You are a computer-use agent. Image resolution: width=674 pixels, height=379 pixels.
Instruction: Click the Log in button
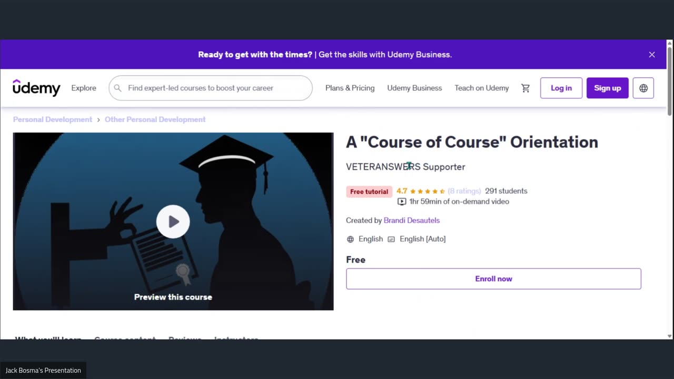click(561, 88)
